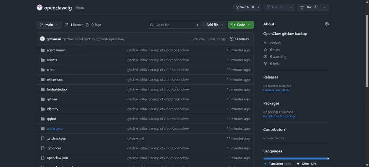Click the openclawcfg repository name
The height and width of the screenshot is (167, 369).
(x=58, y=8)
